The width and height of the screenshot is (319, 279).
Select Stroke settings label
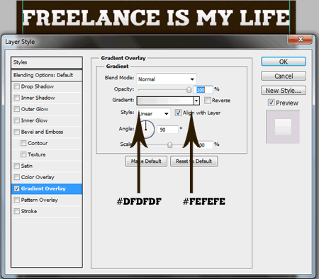(x=29, y=211)
